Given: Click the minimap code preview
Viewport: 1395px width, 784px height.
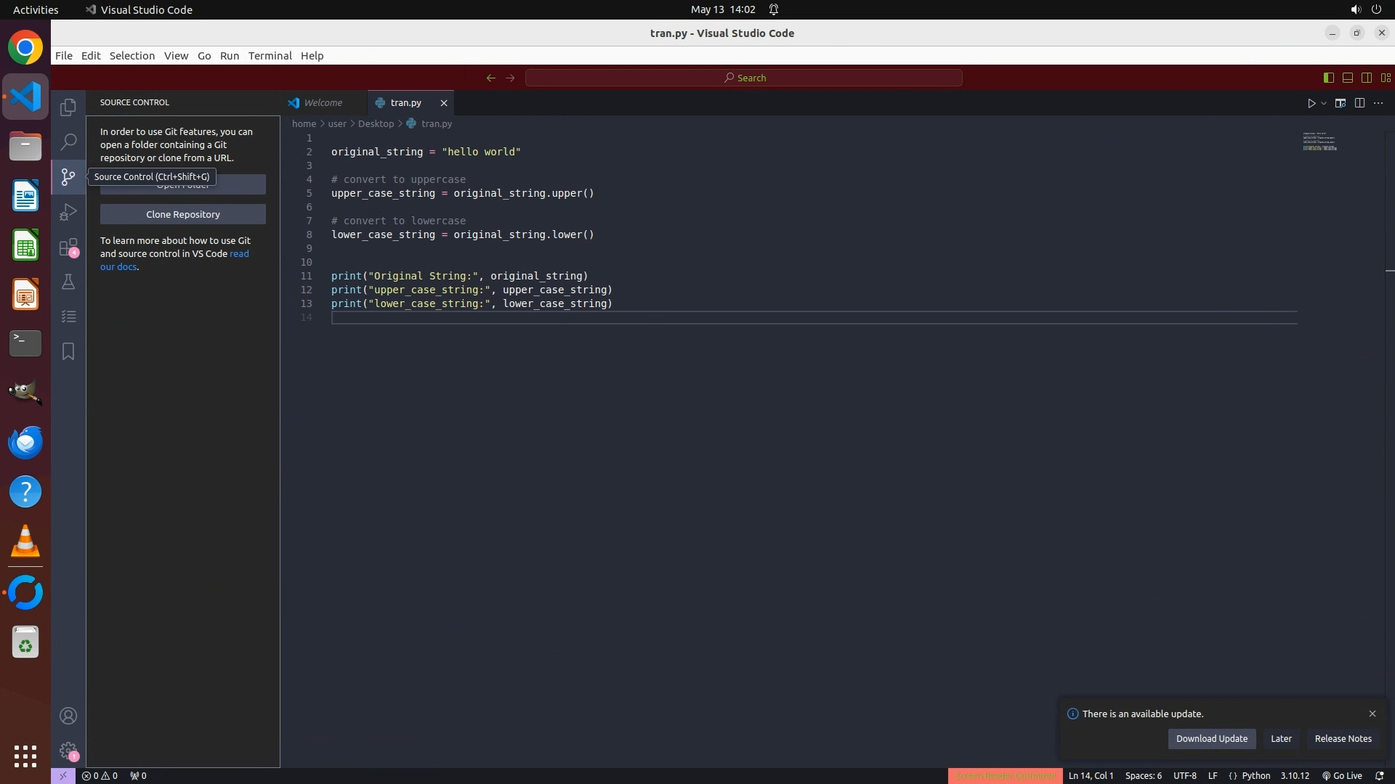Looking at the screenshot, I should [1319, 142].
